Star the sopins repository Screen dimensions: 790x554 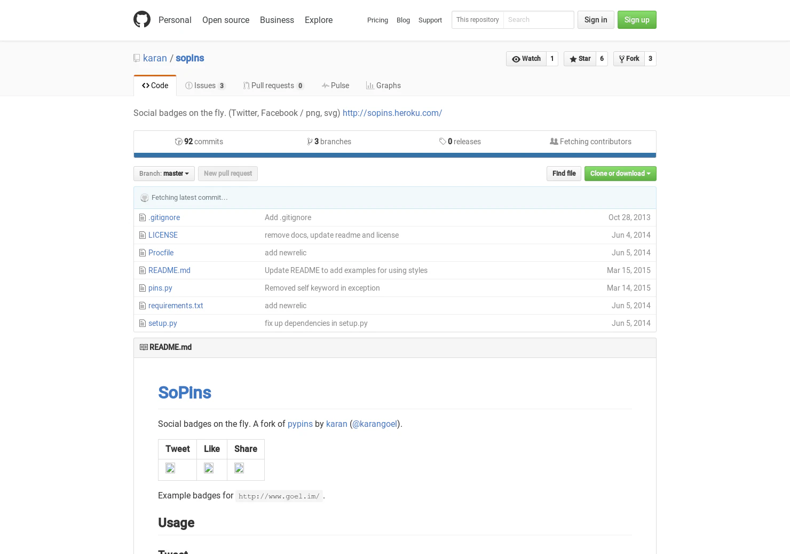580,59
